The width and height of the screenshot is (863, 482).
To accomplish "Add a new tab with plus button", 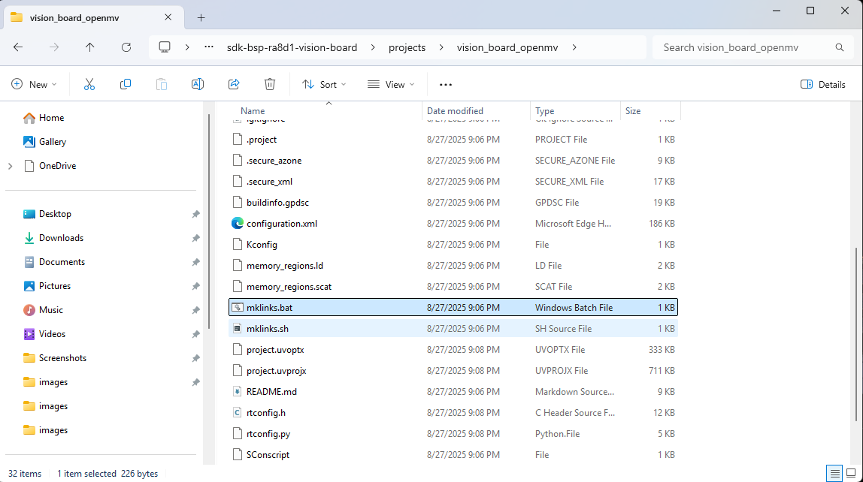I will 201,17.
